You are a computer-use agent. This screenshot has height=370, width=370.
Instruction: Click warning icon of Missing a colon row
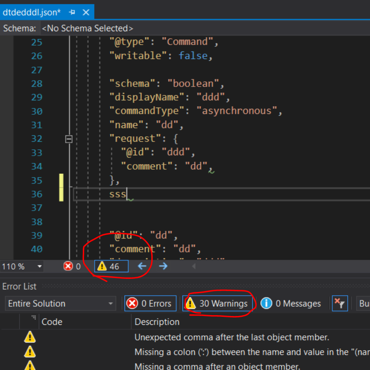(30, 352)
